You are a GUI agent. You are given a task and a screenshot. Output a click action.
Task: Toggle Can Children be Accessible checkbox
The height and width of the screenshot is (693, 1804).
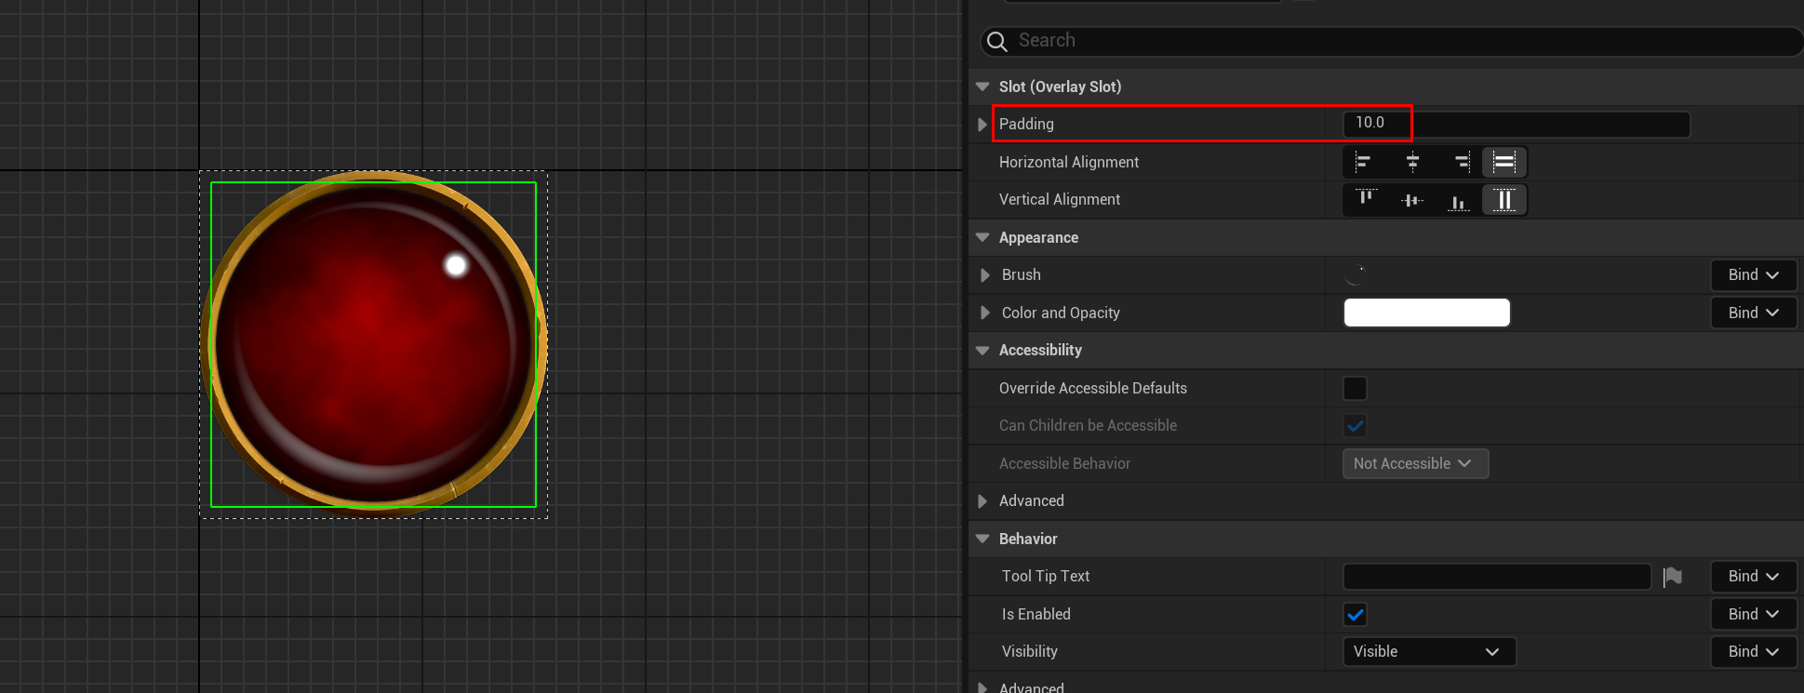[1356, 425]
